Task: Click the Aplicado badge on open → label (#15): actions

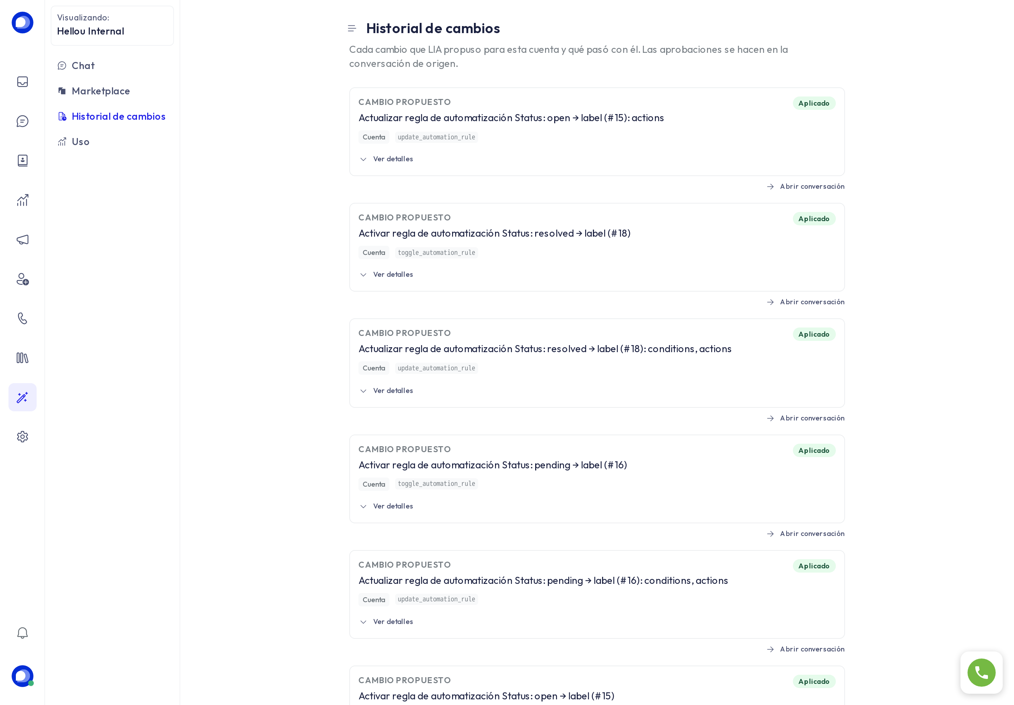Action: pos(814,104)
